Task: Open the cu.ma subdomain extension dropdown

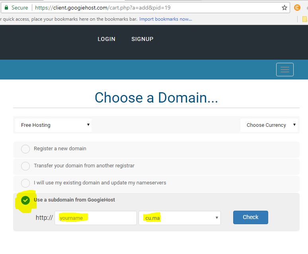Action: pyautogui.click(x=179, y=218)
